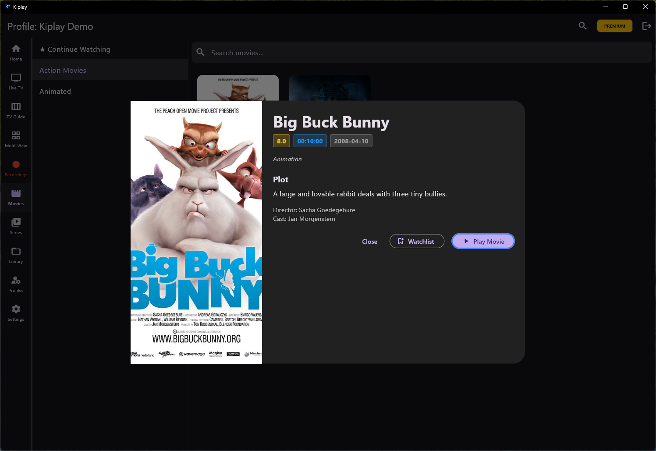Image resolution: width=656 pixels, height=451 pixels.
Task: Click the PREMIUM badge in the header
Action: click(x=614, y=26)
